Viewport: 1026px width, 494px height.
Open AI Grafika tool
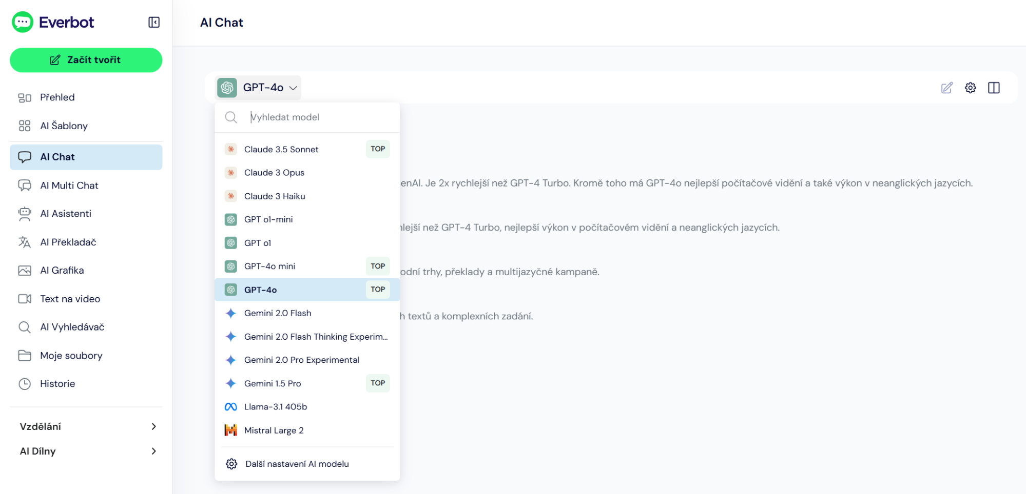(86, 271)
